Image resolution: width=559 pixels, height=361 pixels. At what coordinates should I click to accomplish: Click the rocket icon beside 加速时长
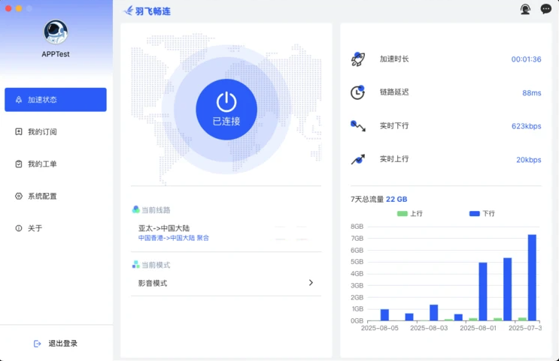358,59
